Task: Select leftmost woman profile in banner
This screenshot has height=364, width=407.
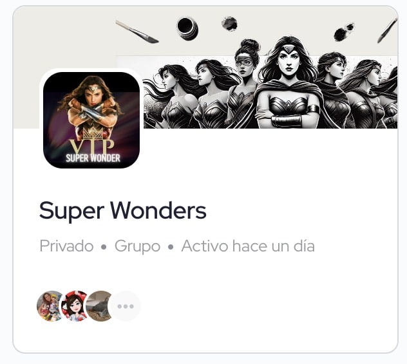Action: click(x=169, y=96)
